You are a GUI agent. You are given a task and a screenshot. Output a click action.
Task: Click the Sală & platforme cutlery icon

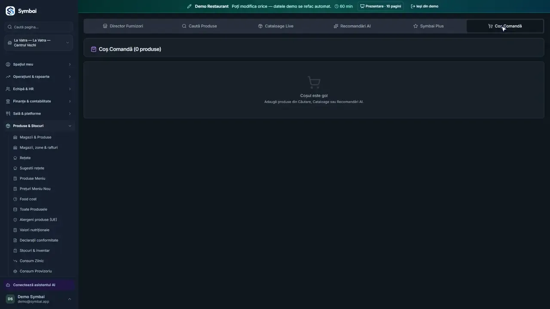pyautogui.click(x=8, y=114)
